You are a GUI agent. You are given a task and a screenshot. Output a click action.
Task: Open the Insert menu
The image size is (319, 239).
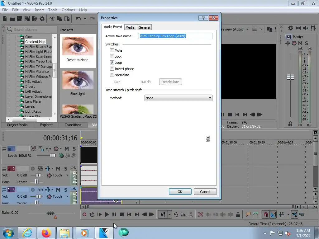click(x=39, y=10)
